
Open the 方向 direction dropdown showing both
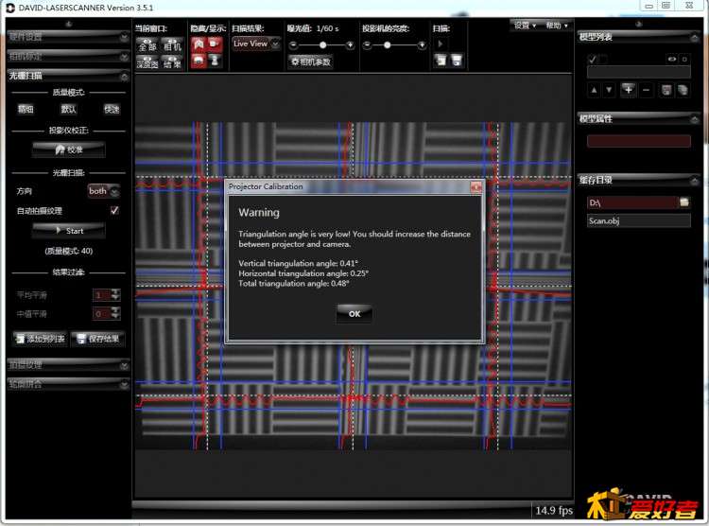pos(104,191)
